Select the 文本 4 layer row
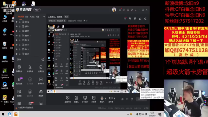Image resolution: width=208 pixels, height=117 pixels. click(30, 45)
